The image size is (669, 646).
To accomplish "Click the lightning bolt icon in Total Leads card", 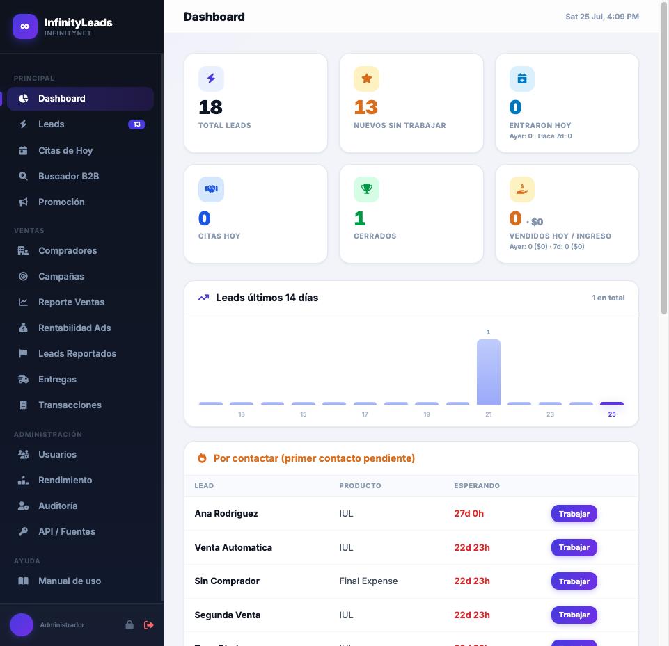I will [211, 79].
